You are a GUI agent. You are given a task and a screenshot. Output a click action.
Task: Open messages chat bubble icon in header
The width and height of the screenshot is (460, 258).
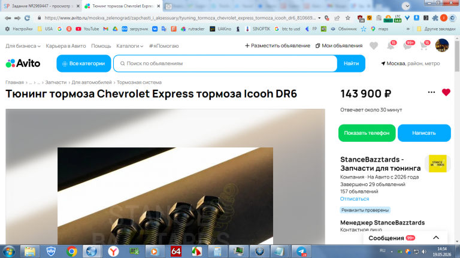coord(407,45)
